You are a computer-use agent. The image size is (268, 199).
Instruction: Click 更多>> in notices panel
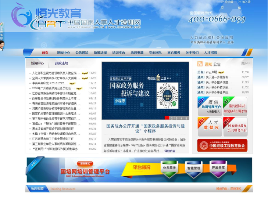tap(246, 63)
